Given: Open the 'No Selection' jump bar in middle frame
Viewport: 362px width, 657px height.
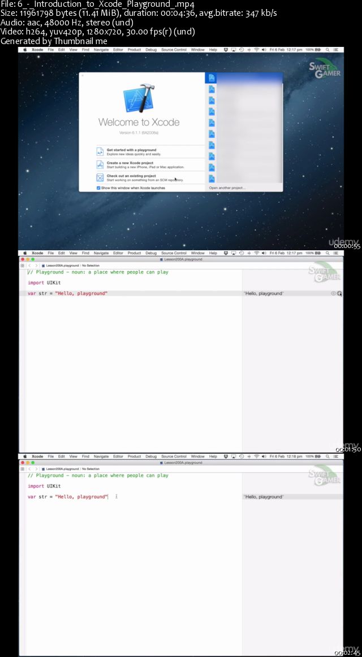Looking at the screenshot, I should tap(91, 265).
